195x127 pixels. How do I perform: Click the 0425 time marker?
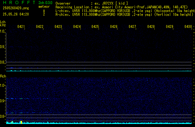tap(95, 27)
